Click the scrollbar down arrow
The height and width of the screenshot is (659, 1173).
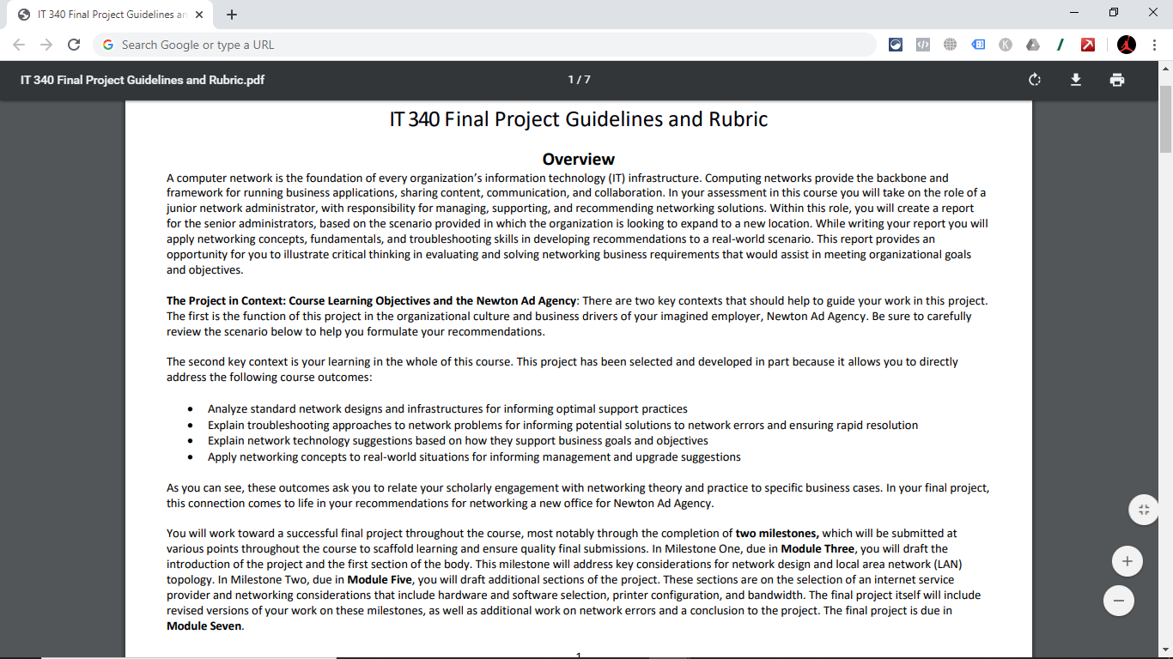[1165, 650]
